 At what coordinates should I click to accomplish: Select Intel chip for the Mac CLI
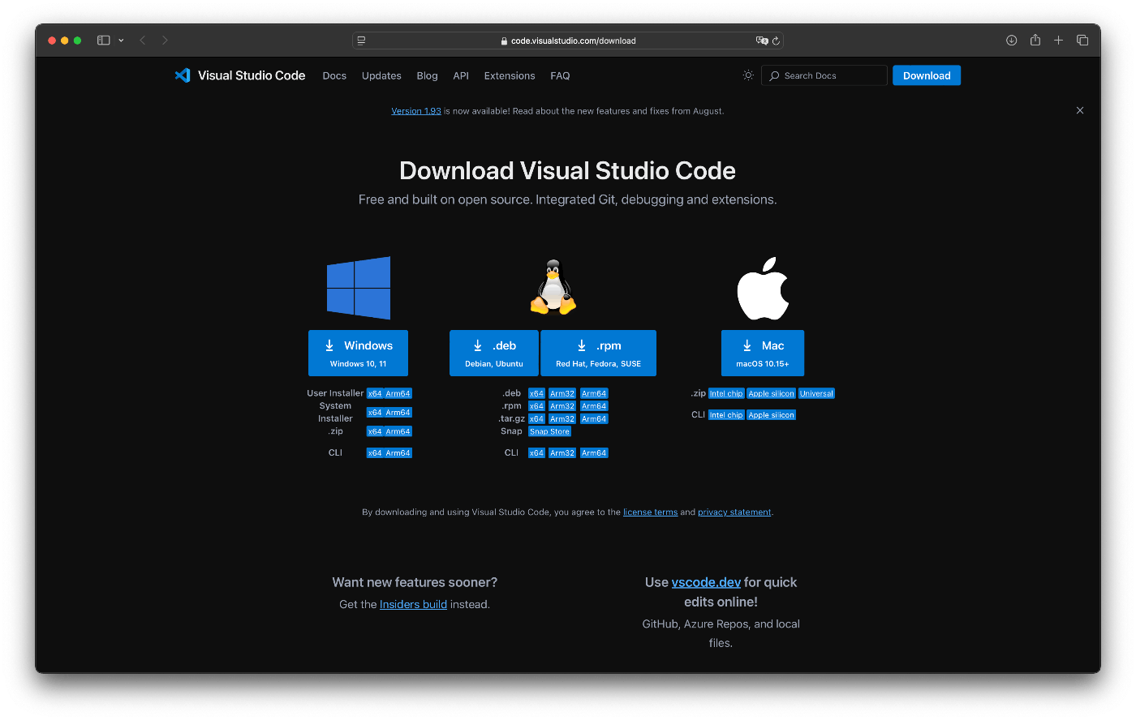726,415
